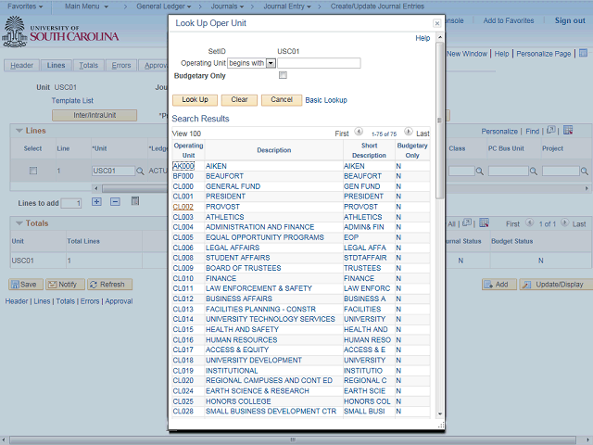Open the General Ledger breadcrumb menu
Image resolution: width=593 pixels, height=445 pixels.
pyautogui.click(x=163, y=6)
